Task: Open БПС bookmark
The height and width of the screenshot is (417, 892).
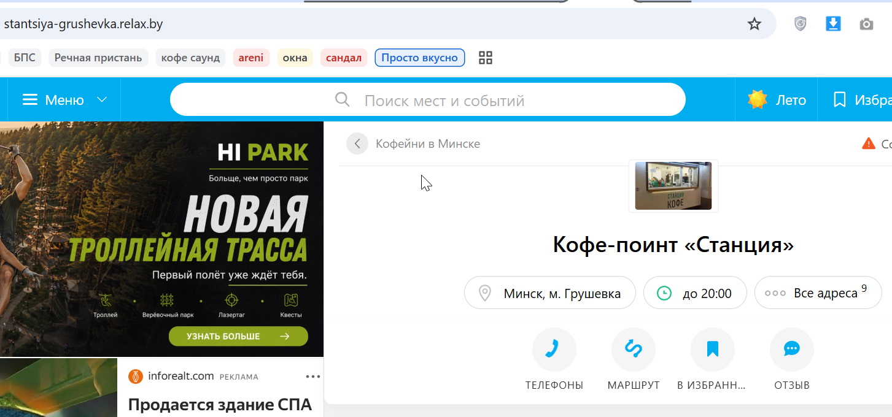Action: (x=25, y=58)
